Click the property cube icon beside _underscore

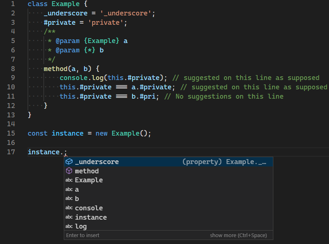(x=68, y=162)
